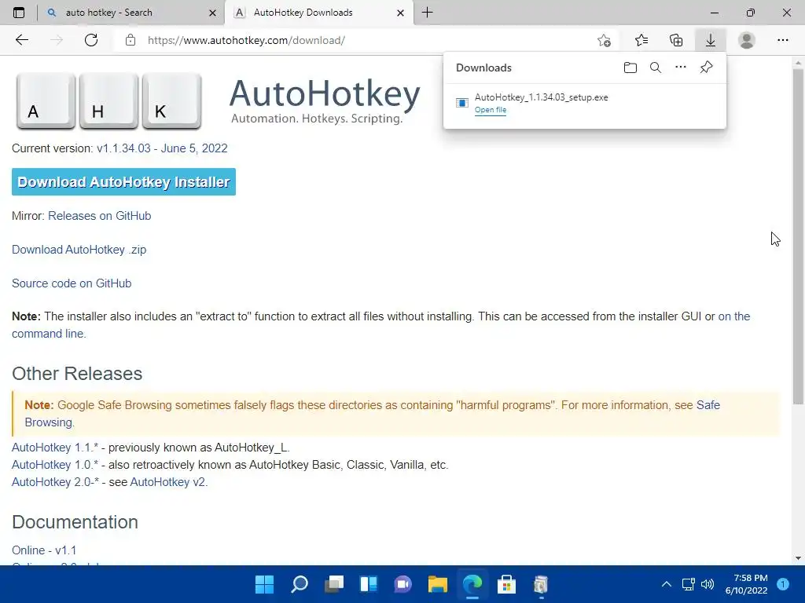805x603 pixels.
Task: Open Edge Settings and more menu
Action: [782, 40]
